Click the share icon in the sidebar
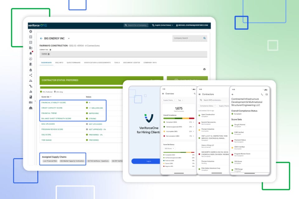The image size is (299, 199). tap(31, 75)
